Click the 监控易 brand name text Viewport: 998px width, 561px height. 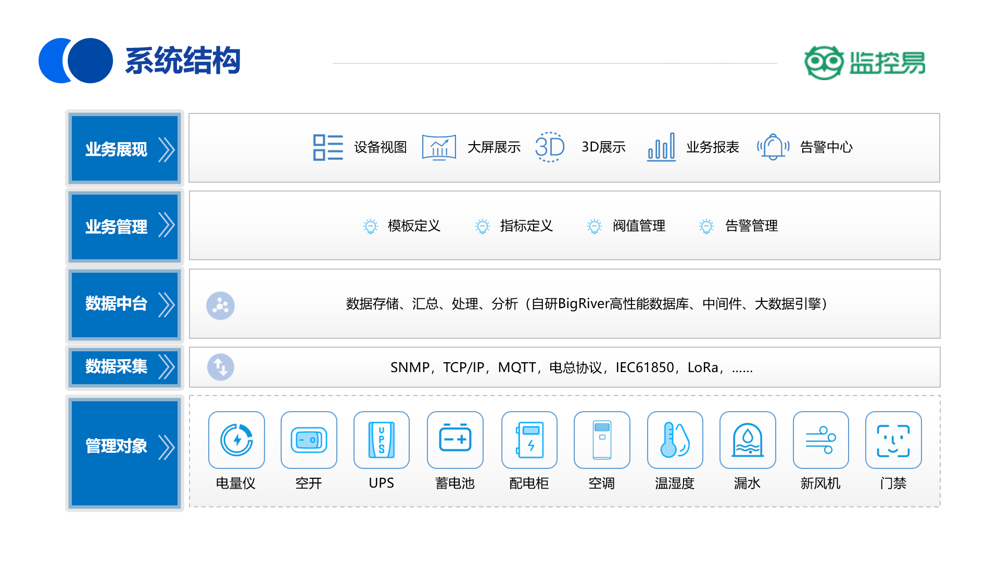click(x=887, y=63)
